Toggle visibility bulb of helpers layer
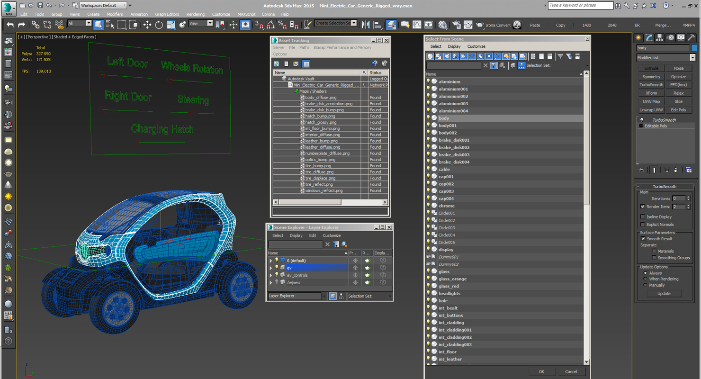This screenshot has height=379, width=701. [x=277, y=282]
